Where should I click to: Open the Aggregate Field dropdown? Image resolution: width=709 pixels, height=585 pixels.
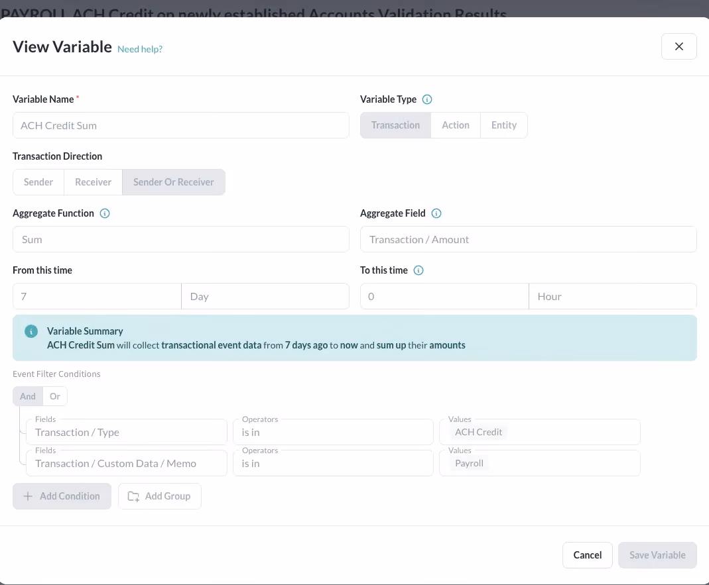(528, 239)
